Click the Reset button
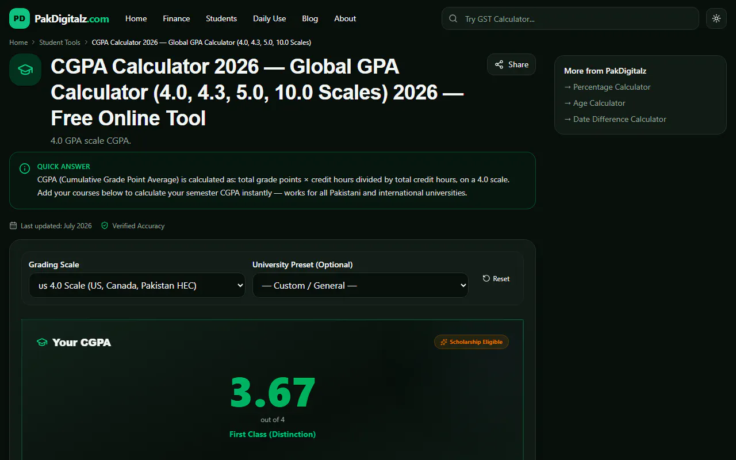The image size is (736, 460). [496, 278]
